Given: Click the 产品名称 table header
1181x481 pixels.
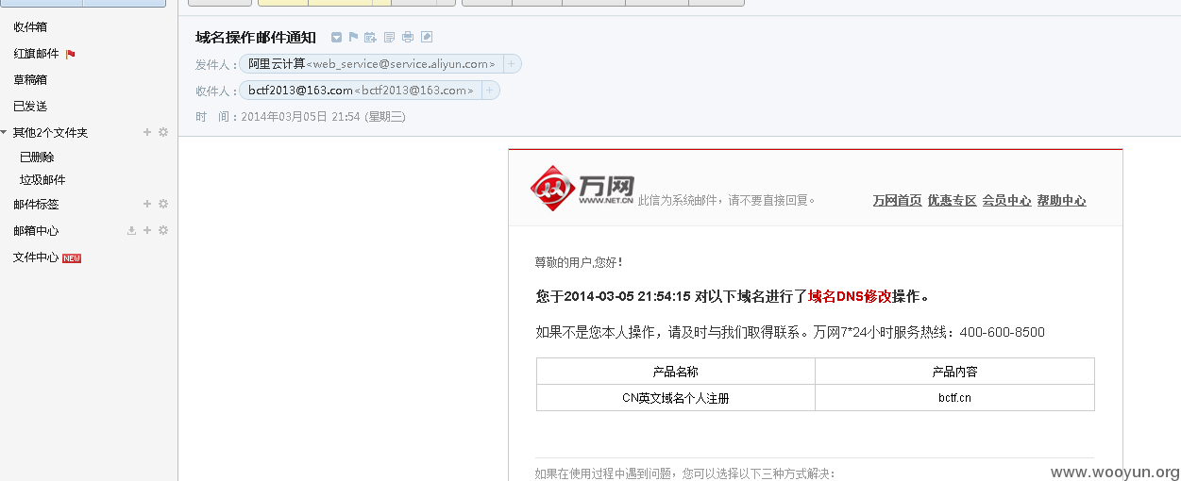Looking at the screenshot, I should coord(675,372).
